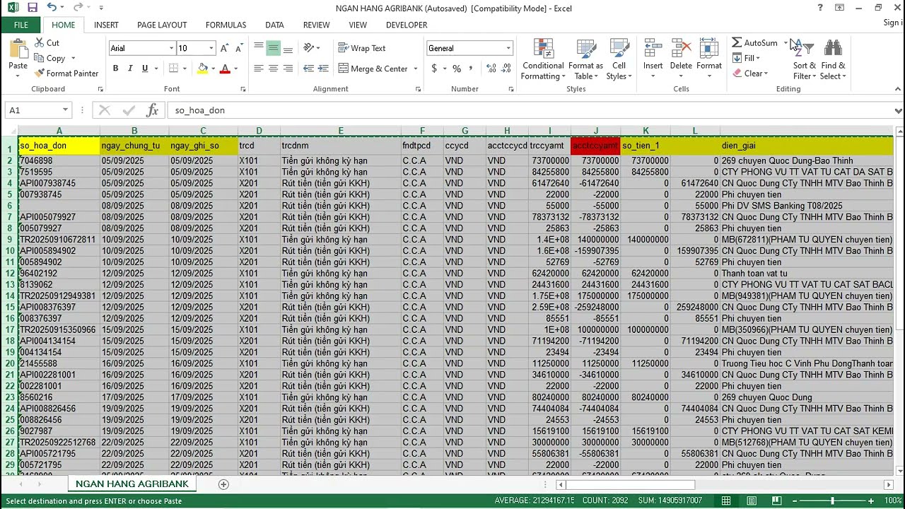
Task: Open the General number format dropdown
Action: tap(508, 48)
